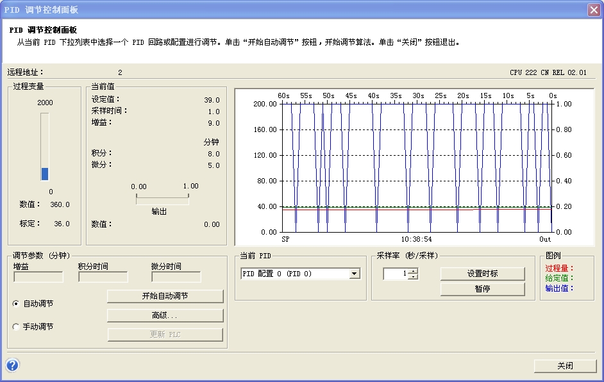
Task: Click the CPU 222 CN REL 02.01 label
Action: (548, 73)
